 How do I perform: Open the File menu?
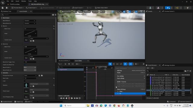point(8,1)
